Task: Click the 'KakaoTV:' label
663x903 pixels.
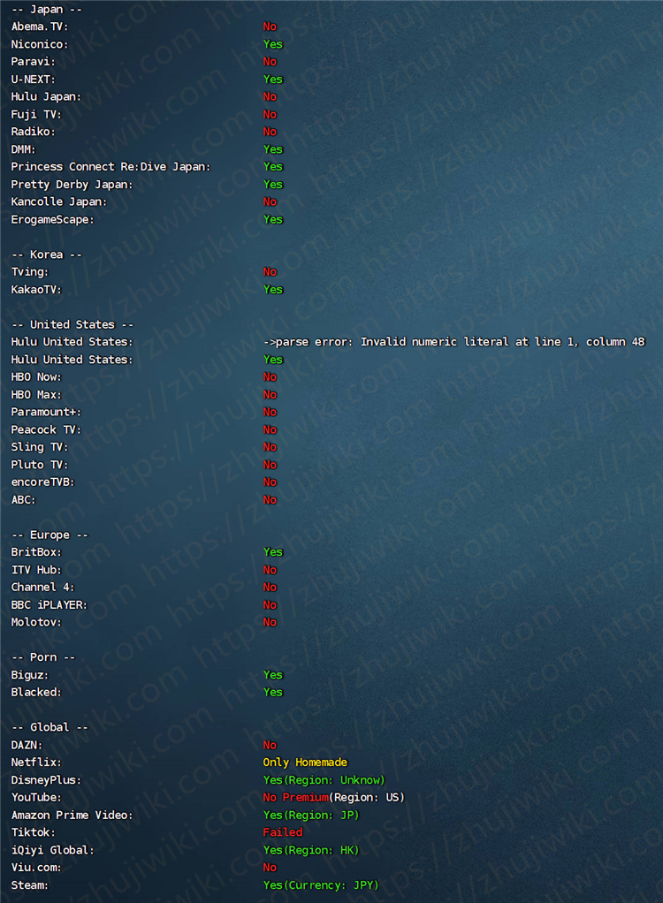Action: click(x=35, y=290)
